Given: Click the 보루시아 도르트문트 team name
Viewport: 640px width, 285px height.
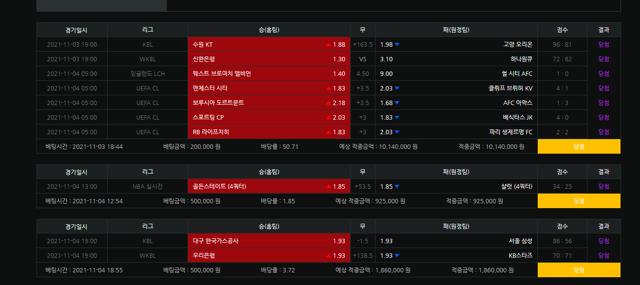Looking at the screenshot, I should (218, 103).
